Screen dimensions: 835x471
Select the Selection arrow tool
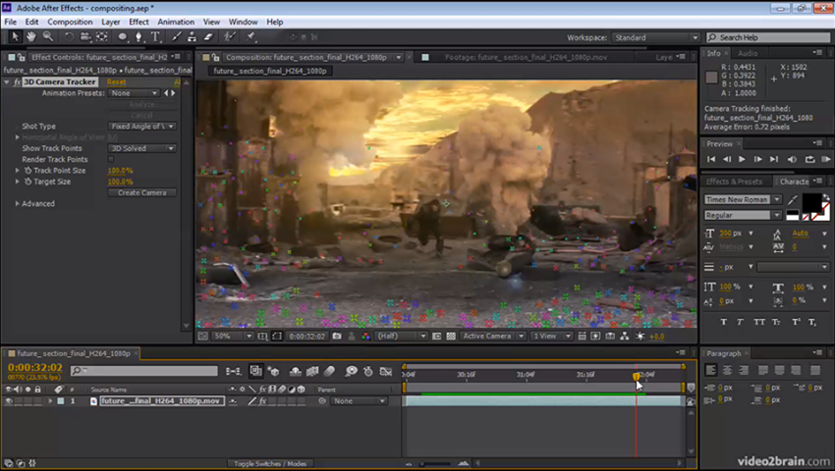15,36
